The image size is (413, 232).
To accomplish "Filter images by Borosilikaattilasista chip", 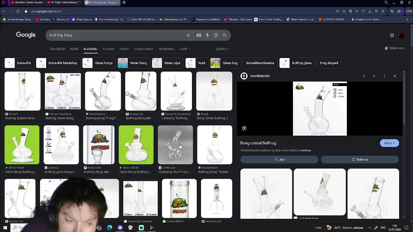I will click(x=260, y=63).
